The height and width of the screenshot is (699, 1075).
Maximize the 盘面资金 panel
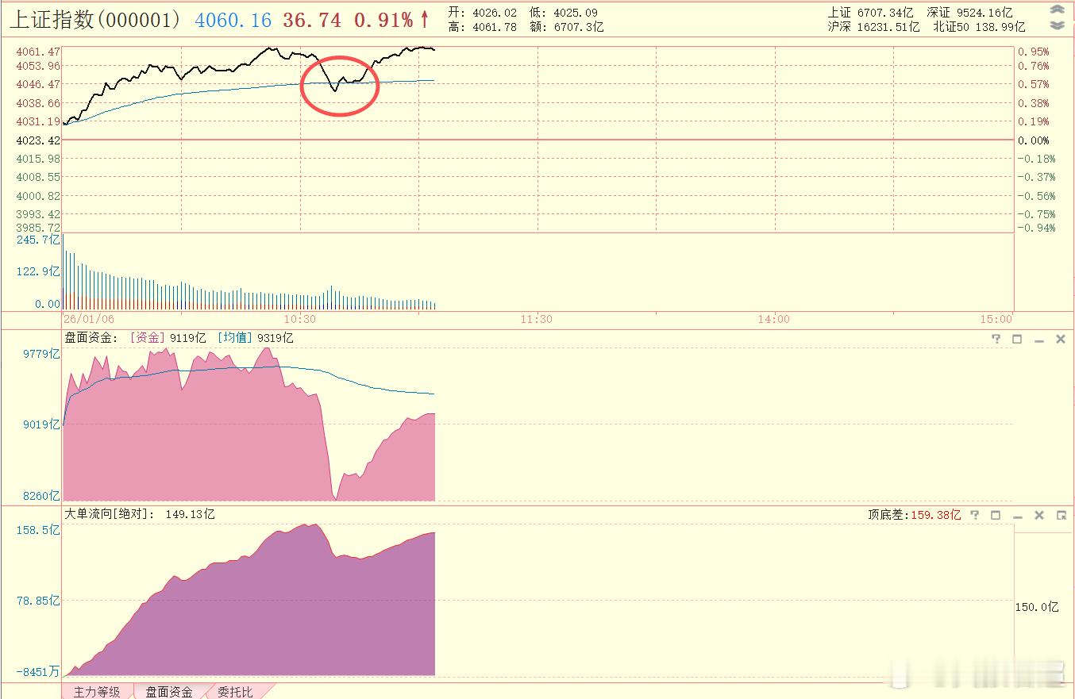point(1017,339)
